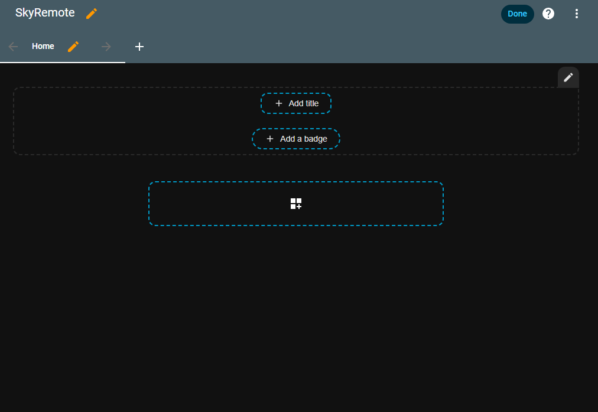Image resolution: width=598 pixels, height=412 pixels.
Task: Click the plus icon in Add a badge
Action: (x=270, y=139)
